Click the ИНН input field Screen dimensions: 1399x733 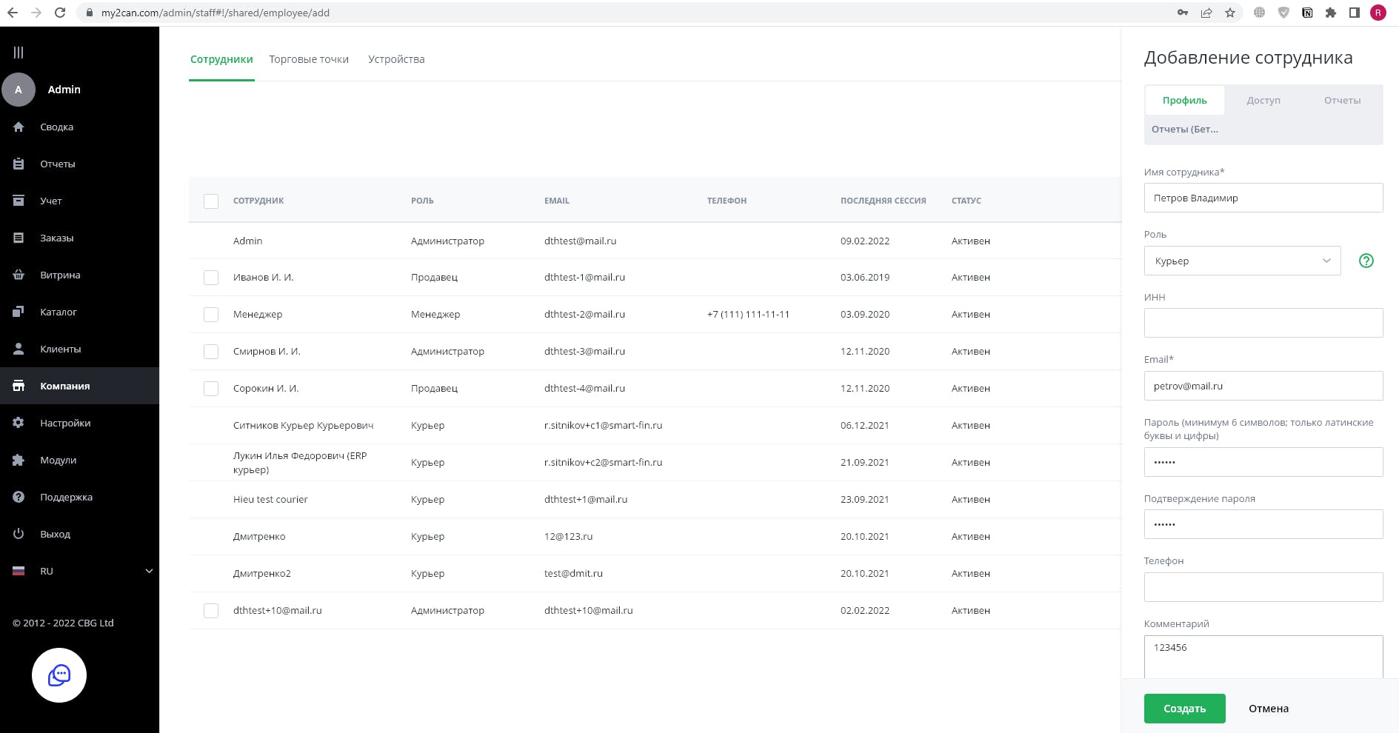[x=1263, y=323]
